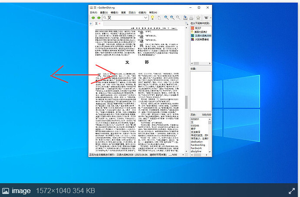Select history entry dedication
The width and height of the screenshot is (300, 197).
point(197,142)
